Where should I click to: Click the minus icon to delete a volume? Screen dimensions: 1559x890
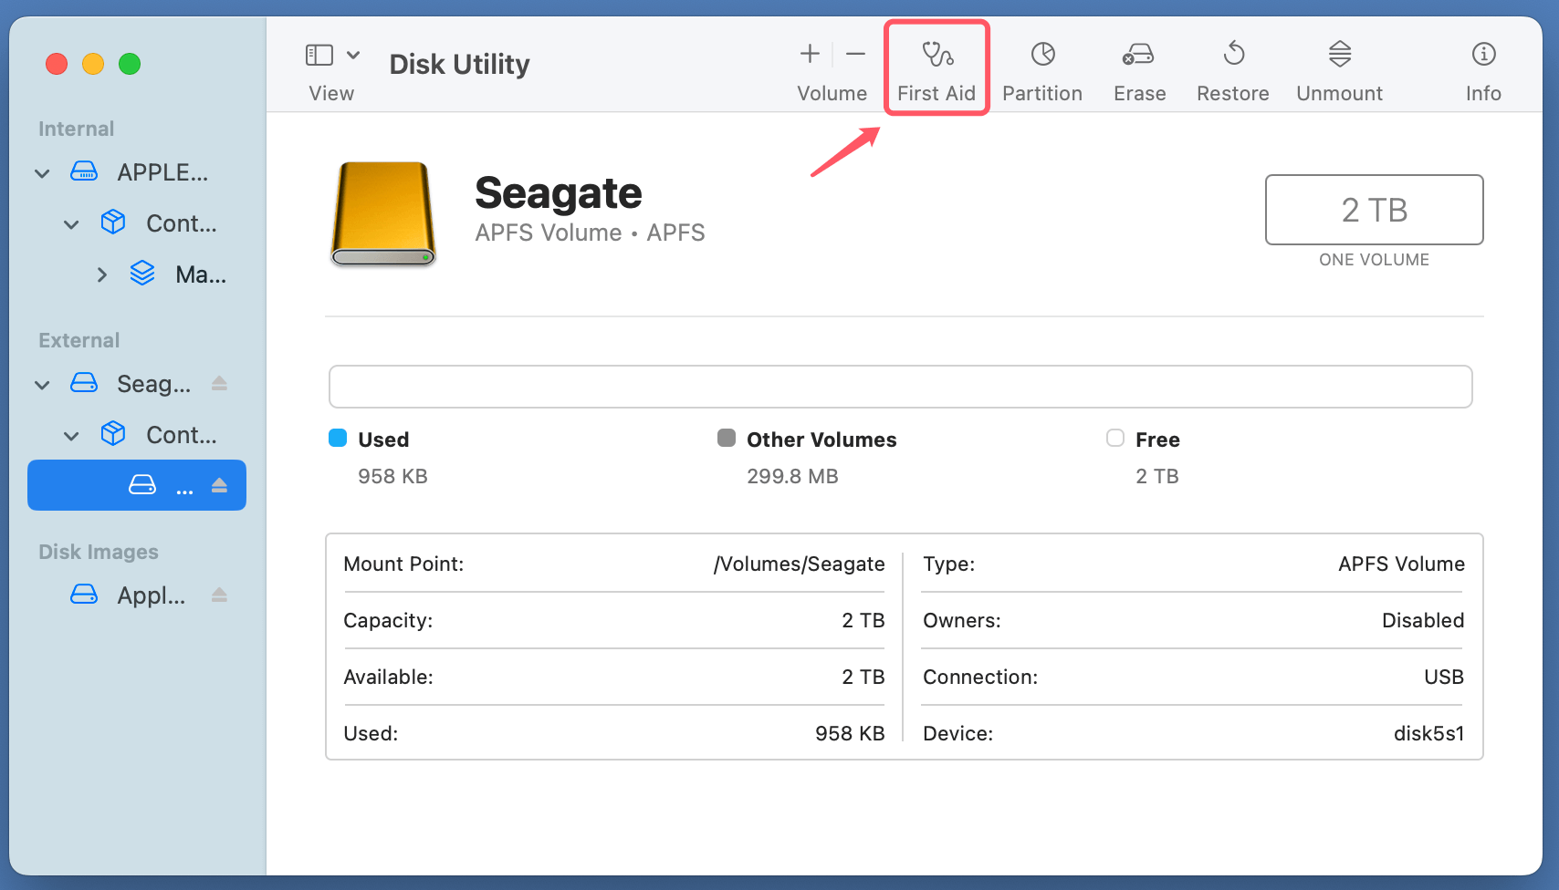854,54
